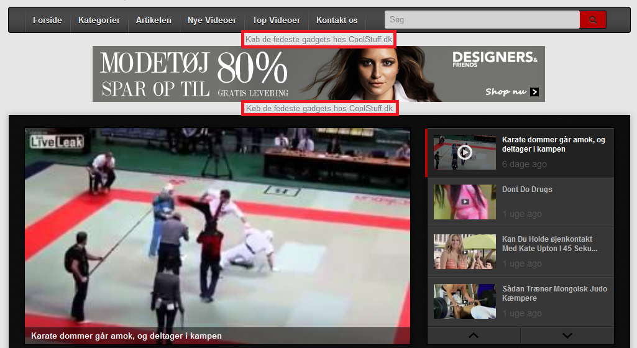Open the Kontakt os page
The width and height of the screenshot is (637, 348).
click(x=337, y=20)
